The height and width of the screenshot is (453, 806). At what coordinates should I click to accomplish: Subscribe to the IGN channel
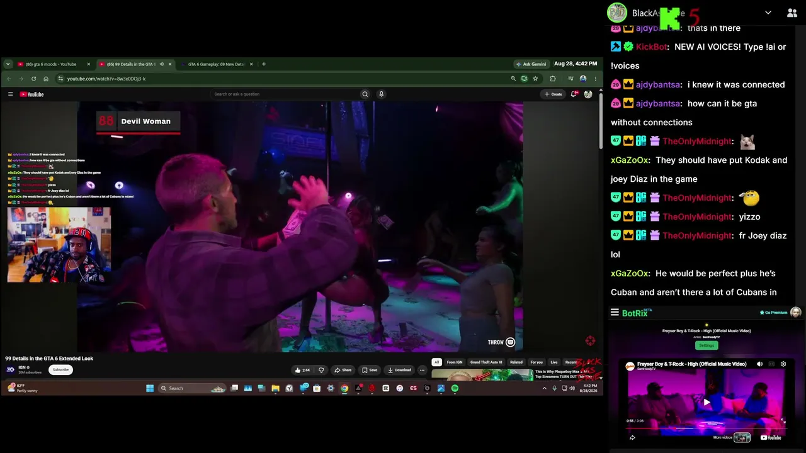coord(60,370)
